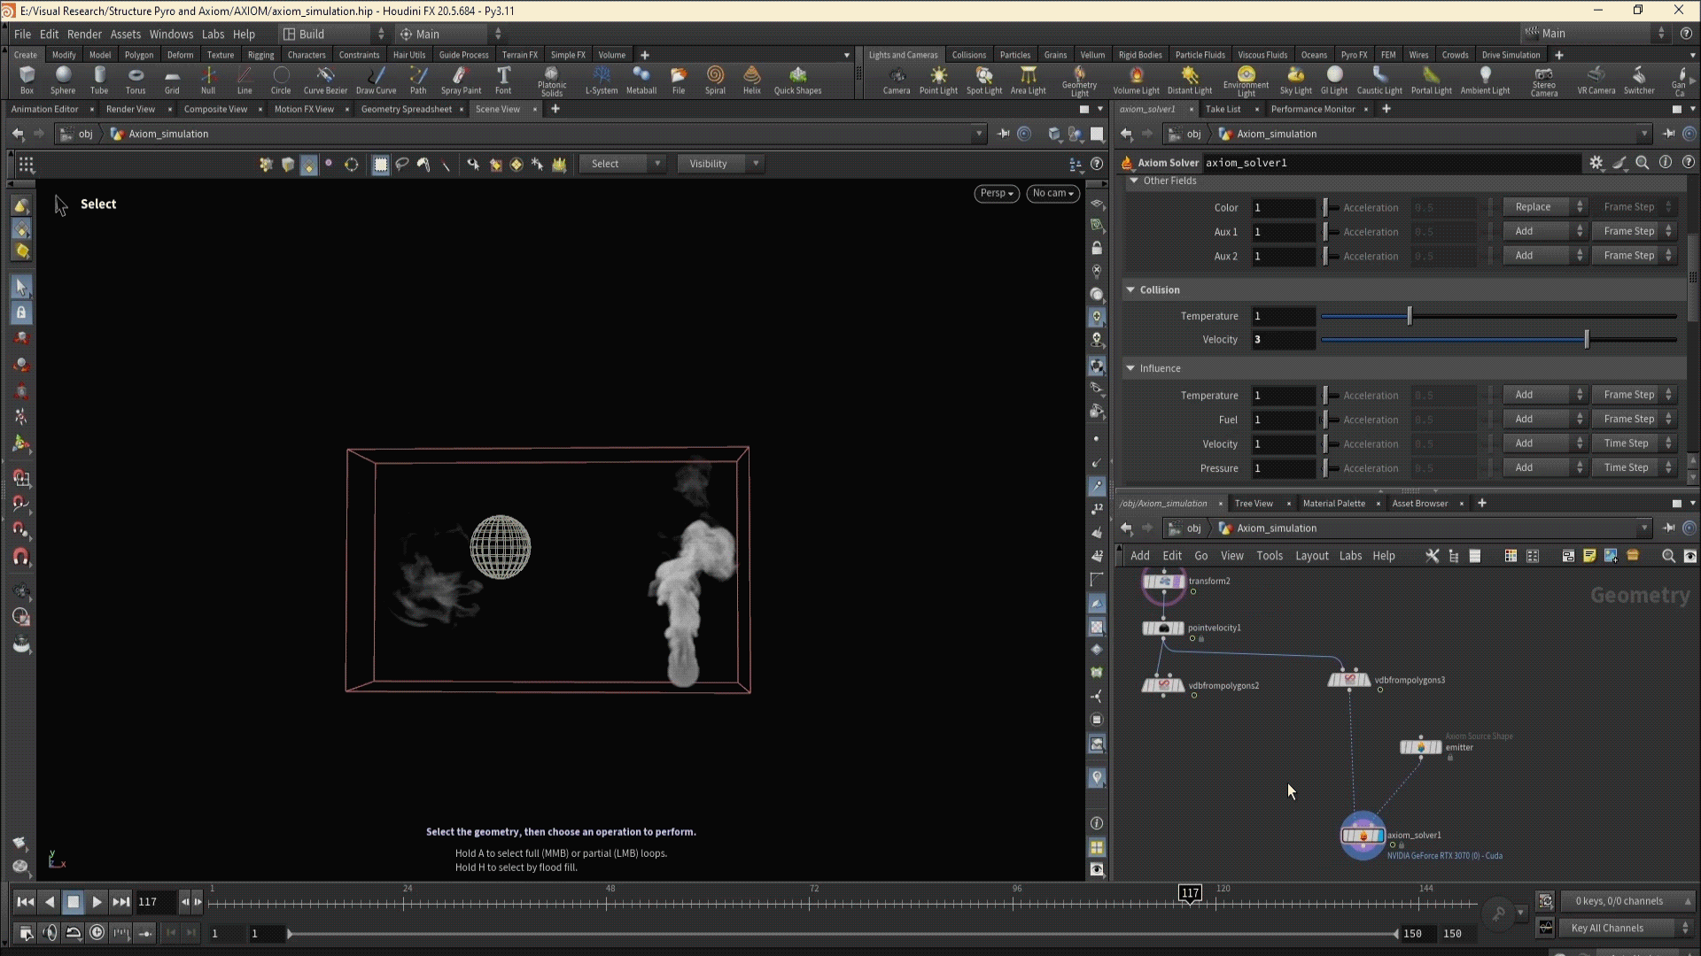The image size is (1701, 956).
Task: Open the Persp camera dropdown
Action: pyautogui.click(x=997, y=193)
